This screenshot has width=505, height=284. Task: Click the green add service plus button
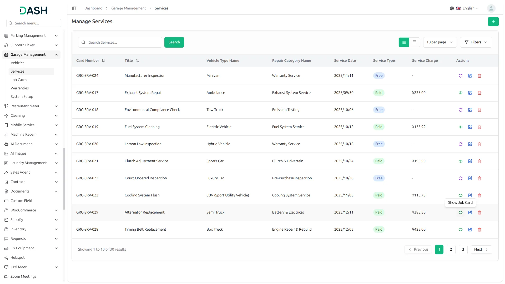(x=493, y=22)
